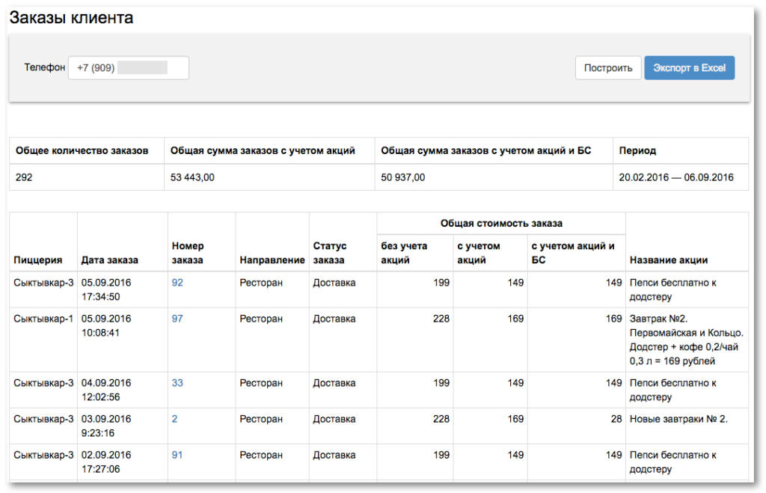Select total sum value 50 937,00
Image resolution: width=766 pixels, height=493 pixels.
click(403, 177)
